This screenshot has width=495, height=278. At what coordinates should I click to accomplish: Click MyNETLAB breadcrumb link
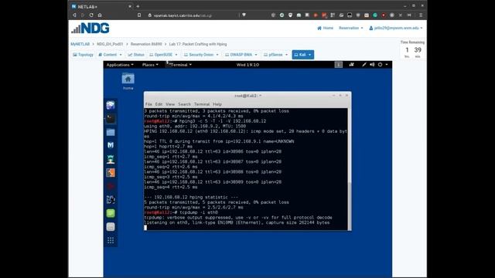tap(80, 44)
